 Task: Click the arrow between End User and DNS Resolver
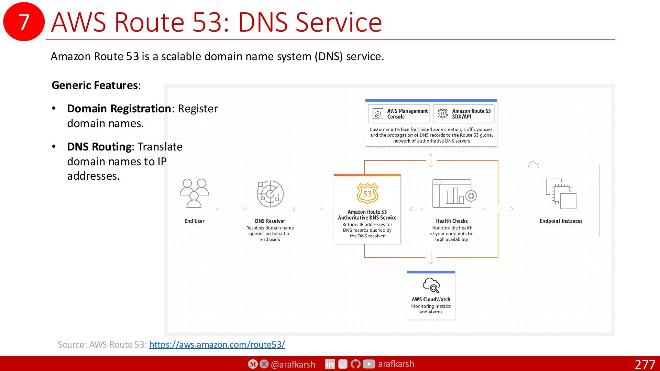[x=231, y=209]
